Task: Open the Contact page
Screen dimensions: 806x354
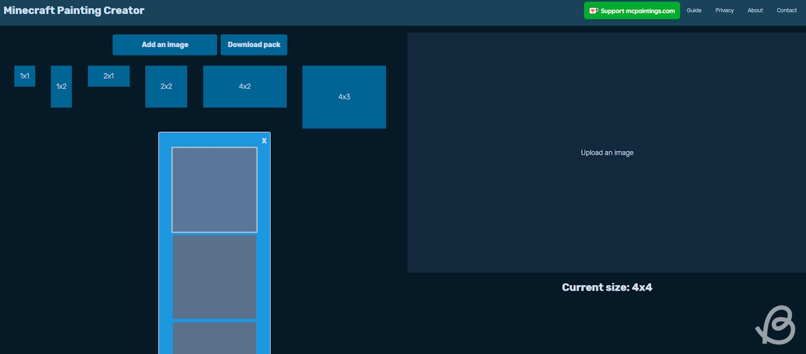Action: (x=787, y=10)
